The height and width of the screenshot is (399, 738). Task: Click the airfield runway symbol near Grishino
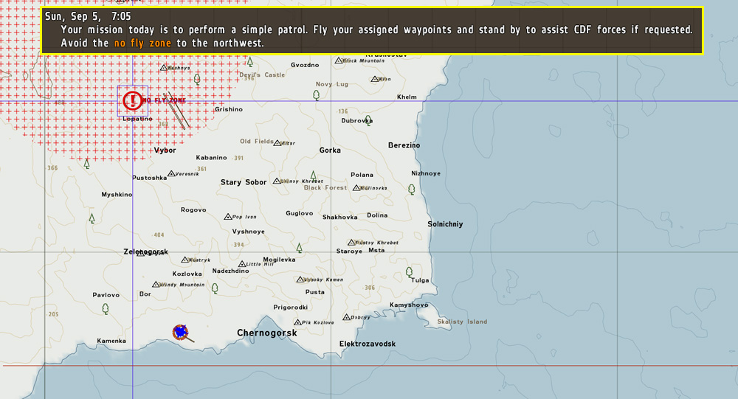pos(176,111)
